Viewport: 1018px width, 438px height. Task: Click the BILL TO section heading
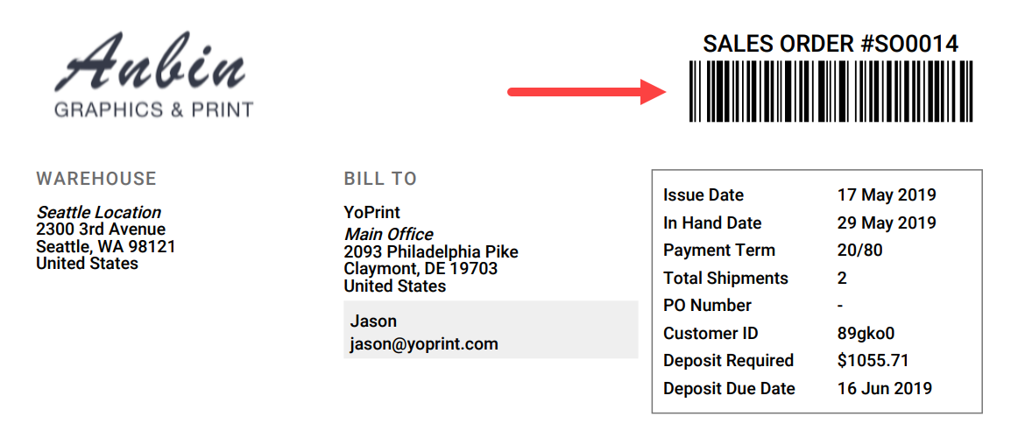coord(380,179)
